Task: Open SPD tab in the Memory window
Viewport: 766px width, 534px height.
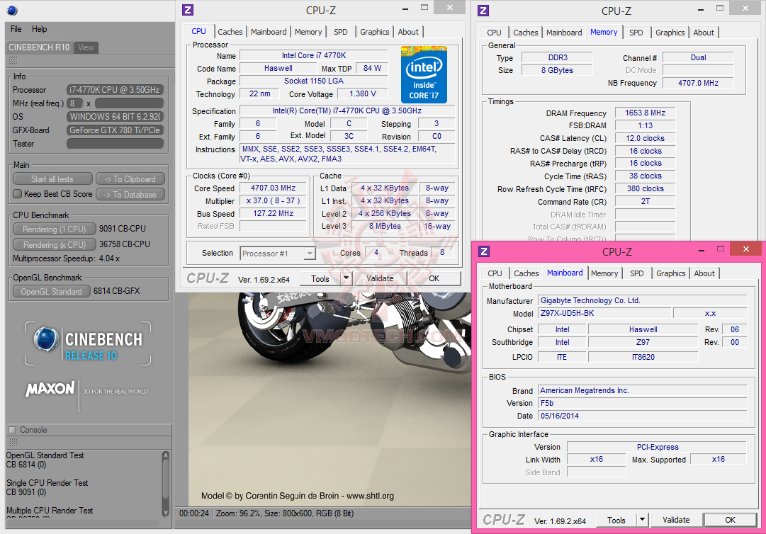Action: (636, 33)
